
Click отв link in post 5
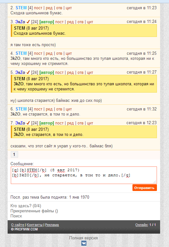(80, 73)
